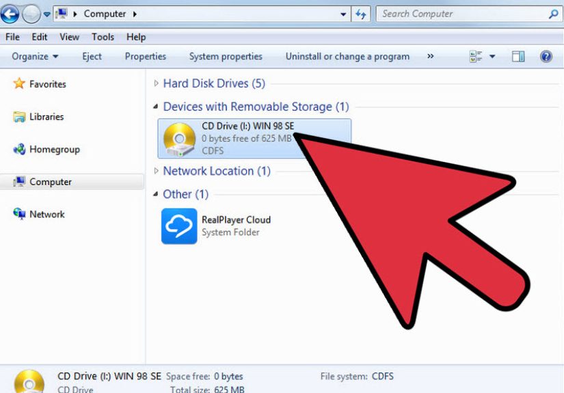
Task: Expand the arrow after Computer breadcrumb
Action: tap(135, 14)
